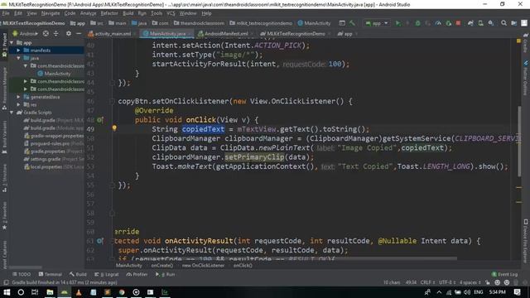Toggle the Resource Manager side panel
Screen dimensions: 530x298
(x=4, y=89)
